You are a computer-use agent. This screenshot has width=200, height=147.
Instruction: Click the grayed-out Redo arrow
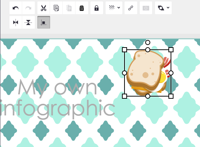[28, 8]
